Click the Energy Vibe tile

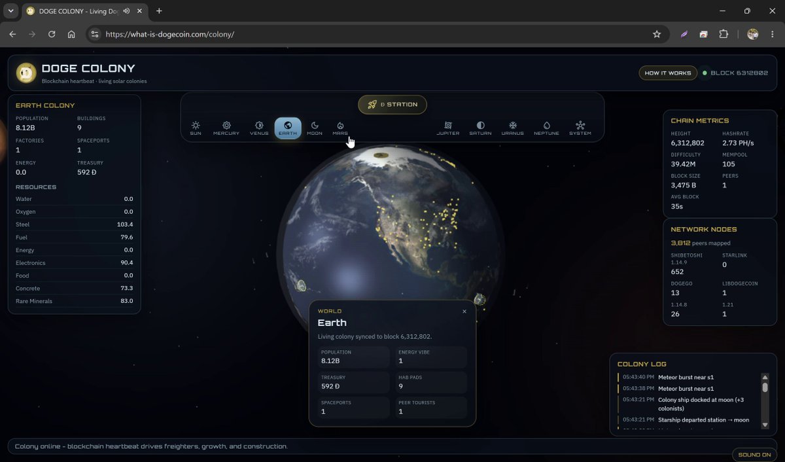[x=431, y=357]
